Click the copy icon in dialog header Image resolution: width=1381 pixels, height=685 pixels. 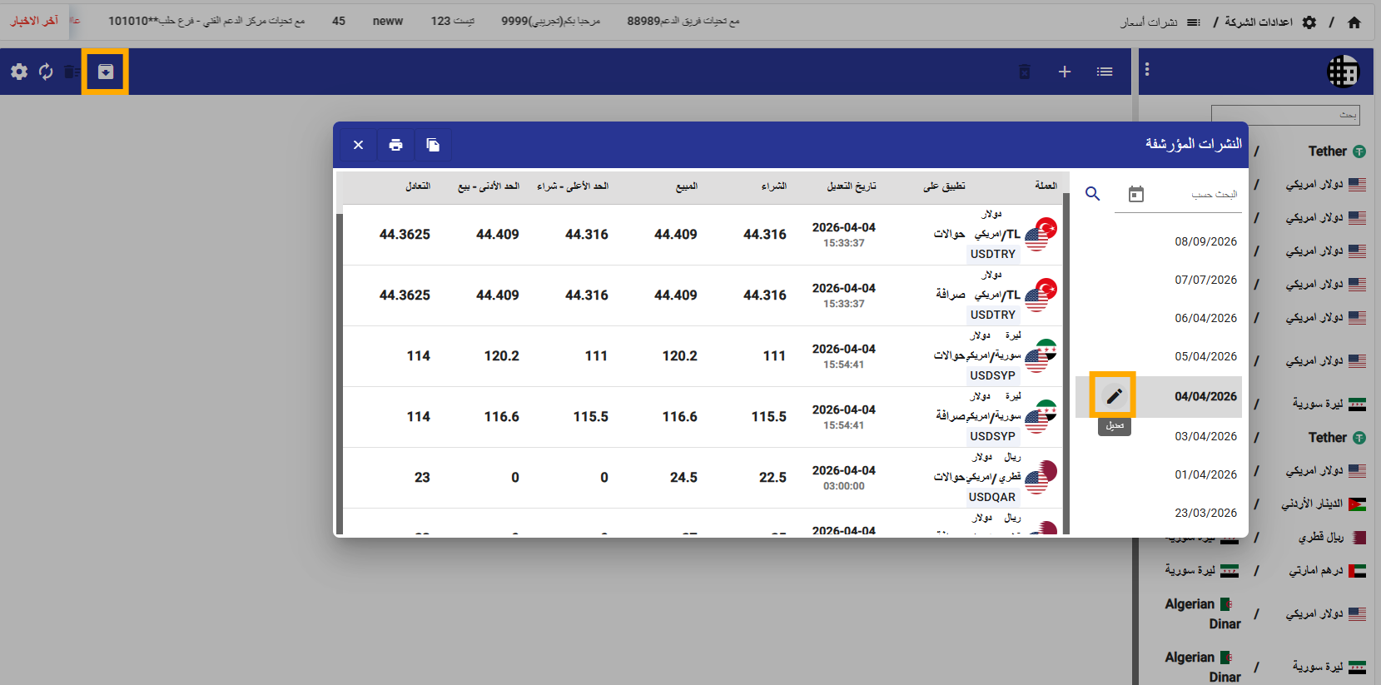point(433,145)
